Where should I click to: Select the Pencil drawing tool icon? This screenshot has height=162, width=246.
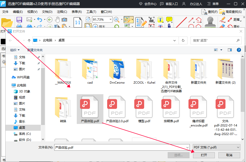(x=222, y=19)
